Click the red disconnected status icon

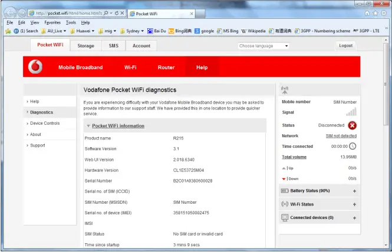[x=353, y=125]
